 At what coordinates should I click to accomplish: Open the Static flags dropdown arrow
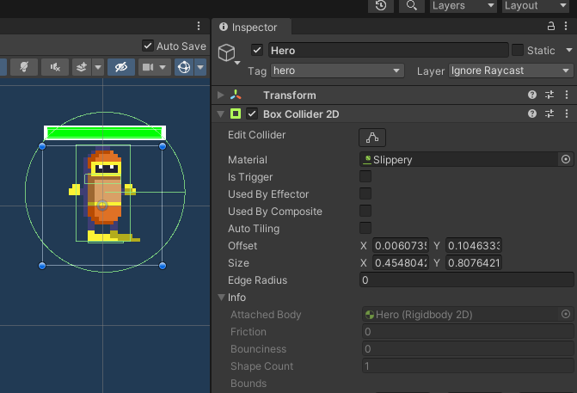pos(569,50)
